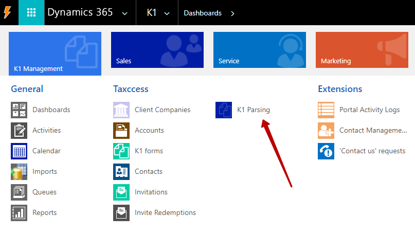Click the K1 forms green icon
Screen dimensions: 415x234
(121, 151)
